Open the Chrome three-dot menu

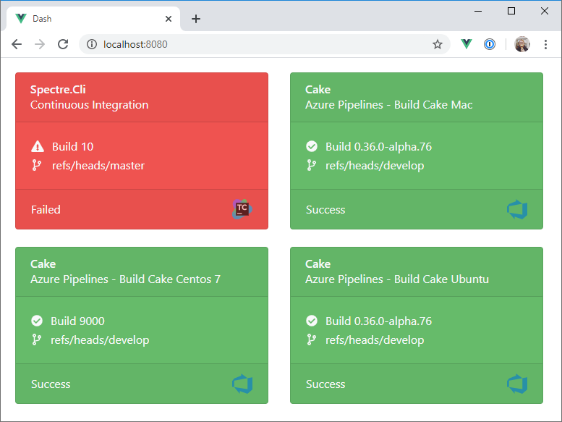545,44
